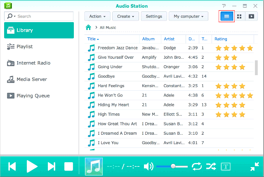Click artist Dodge in first row
The width and height of the screenshot is (264, 177).
(170, 48)
